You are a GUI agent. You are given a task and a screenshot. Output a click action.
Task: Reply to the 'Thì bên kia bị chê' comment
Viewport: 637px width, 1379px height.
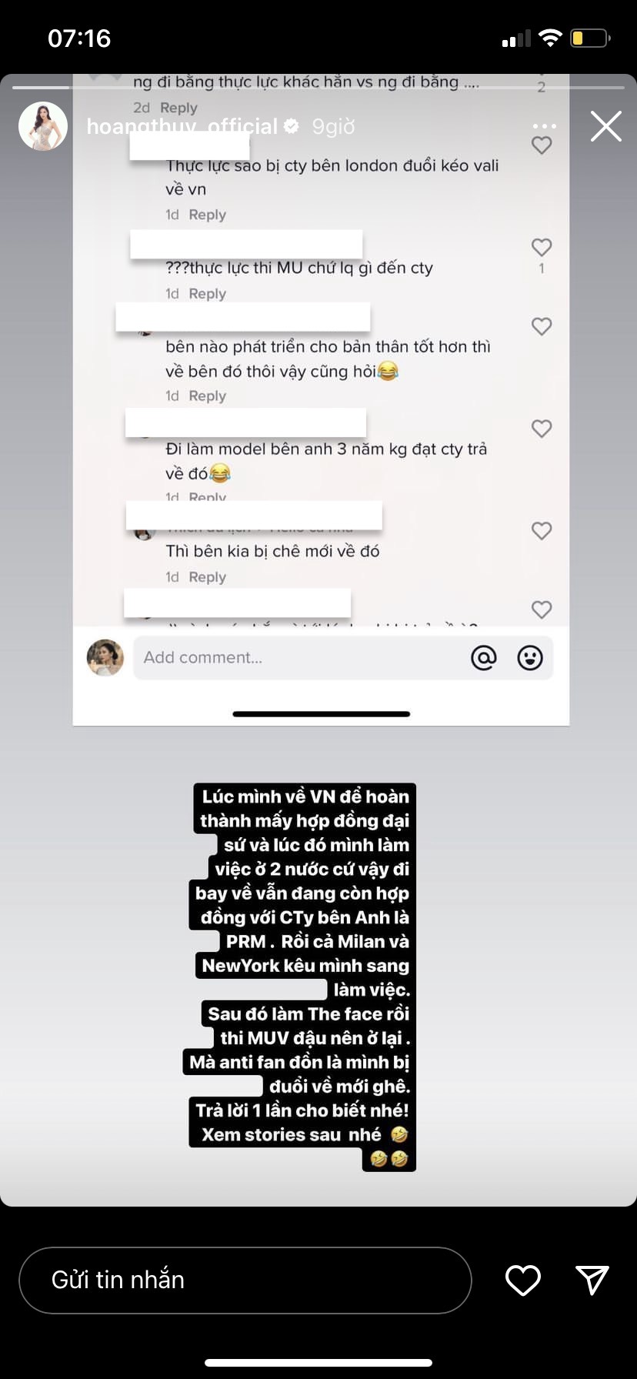[x=207, y=577]
